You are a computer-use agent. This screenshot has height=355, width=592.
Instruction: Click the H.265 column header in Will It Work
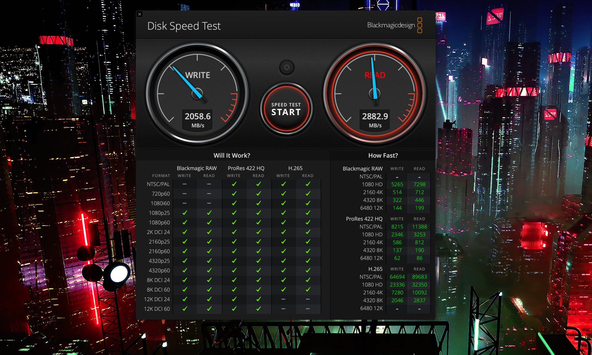[x=295, y=168]
